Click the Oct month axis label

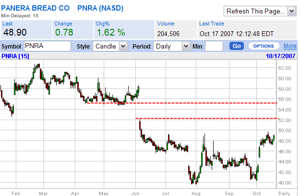coord(257,194)
